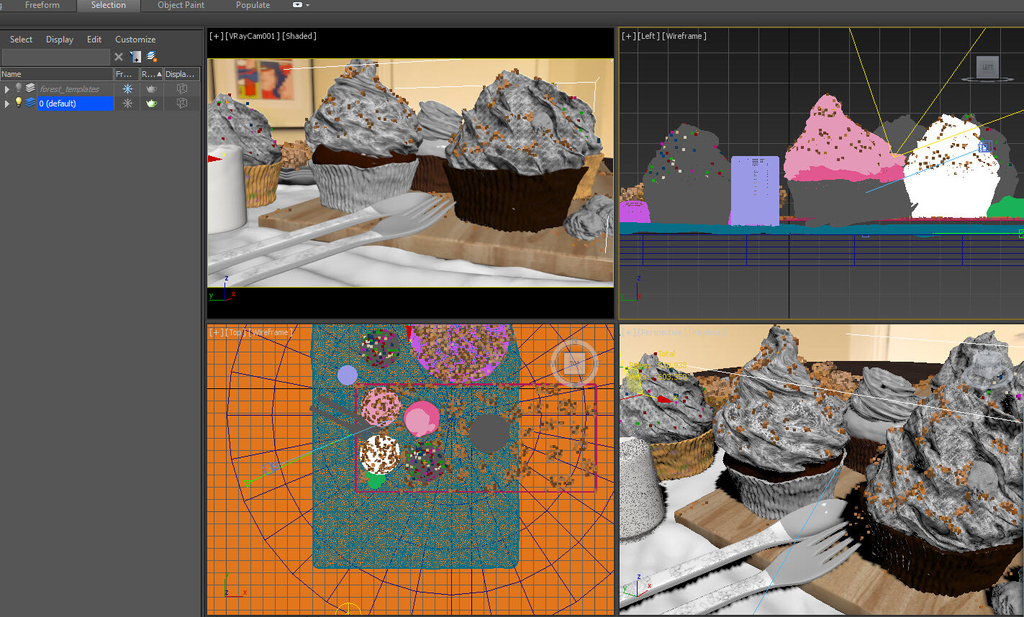Click the Left viewport ViewCube
Image resolution: width=1024 pixels, height=617 pixels.
pyautogui.click(x=987, y=68)
